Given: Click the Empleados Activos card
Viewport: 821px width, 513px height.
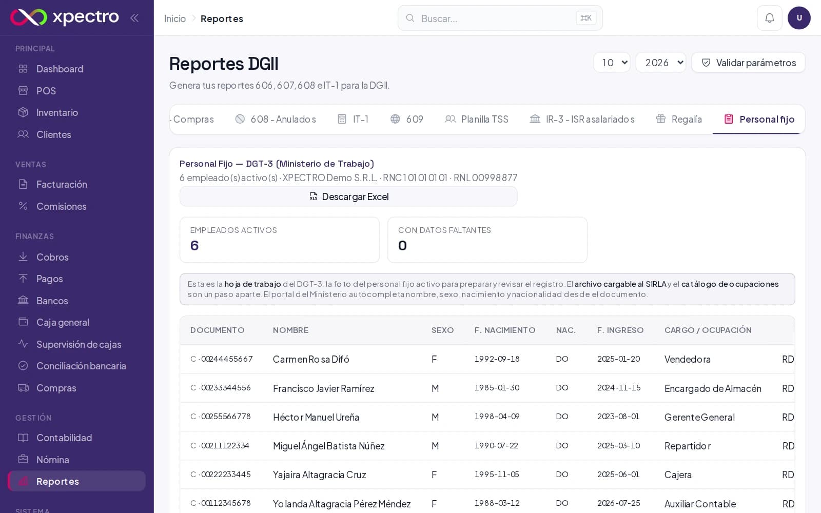Looking at the screenshot, I should tap(280, 240).
